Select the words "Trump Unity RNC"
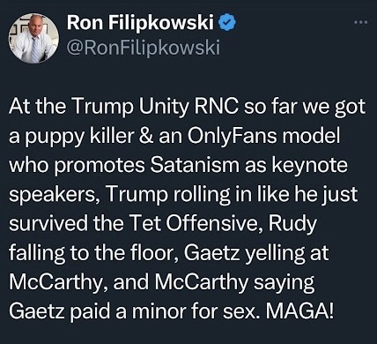This screenshot has height=344, width=377. [155, 107]
